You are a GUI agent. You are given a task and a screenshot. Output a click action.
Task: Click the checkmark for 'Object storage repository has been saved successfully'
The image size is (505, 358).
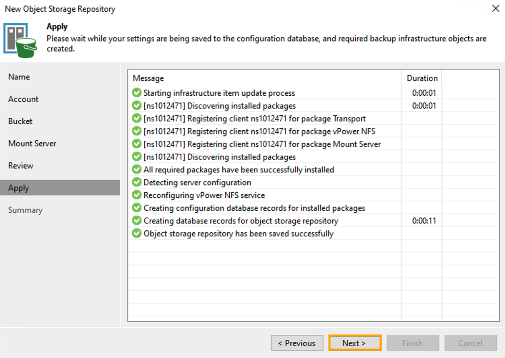pos(136,234)
